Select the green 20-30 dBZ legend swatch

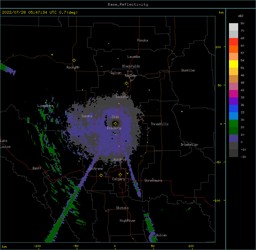pyautogui.click(x=233, y=124)
